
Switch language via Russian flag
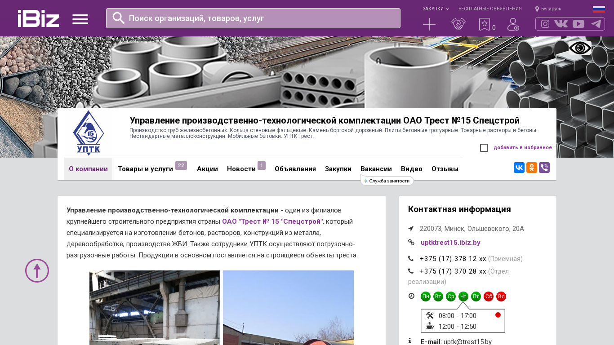tap(599, 9)
